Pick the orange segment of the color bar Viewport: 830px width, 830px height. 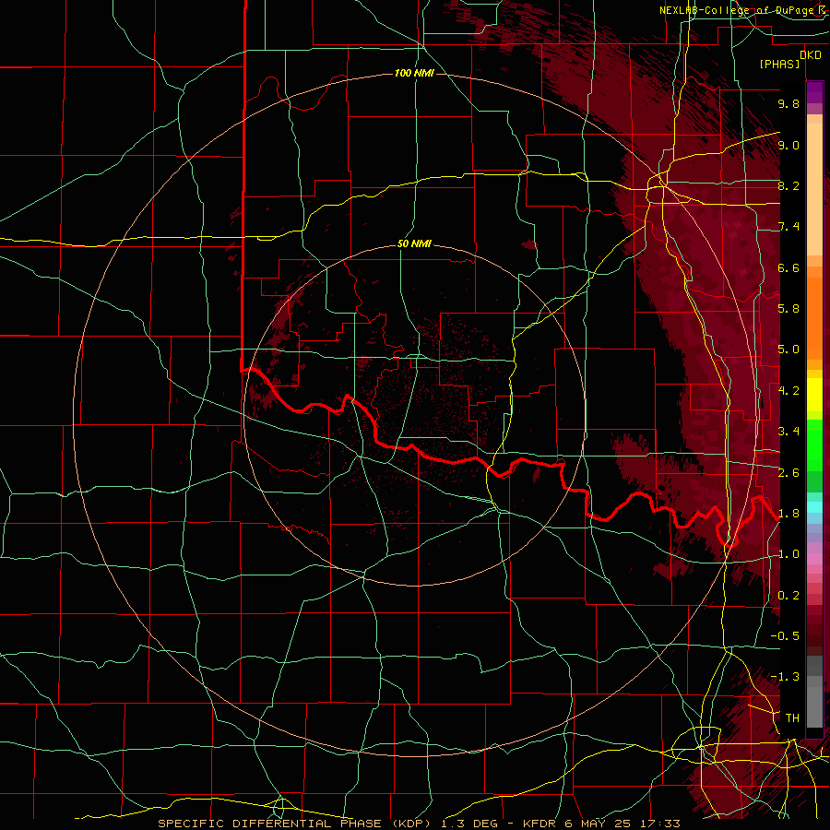(814, 317)
